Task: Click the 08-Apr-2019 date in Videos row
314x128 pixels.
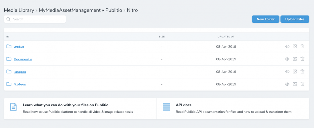Action: point(226,84)
